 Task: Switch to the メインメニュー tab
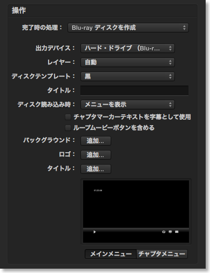click(x=111, y=254)
